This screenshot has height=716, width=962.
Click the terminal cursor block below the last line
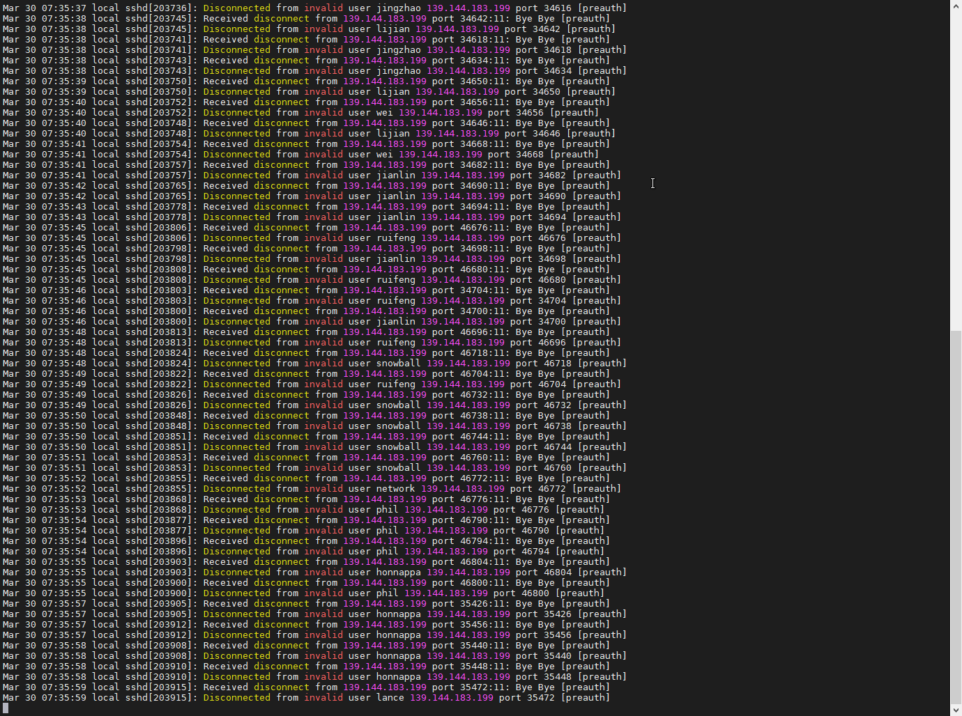[x=6, y=708]
